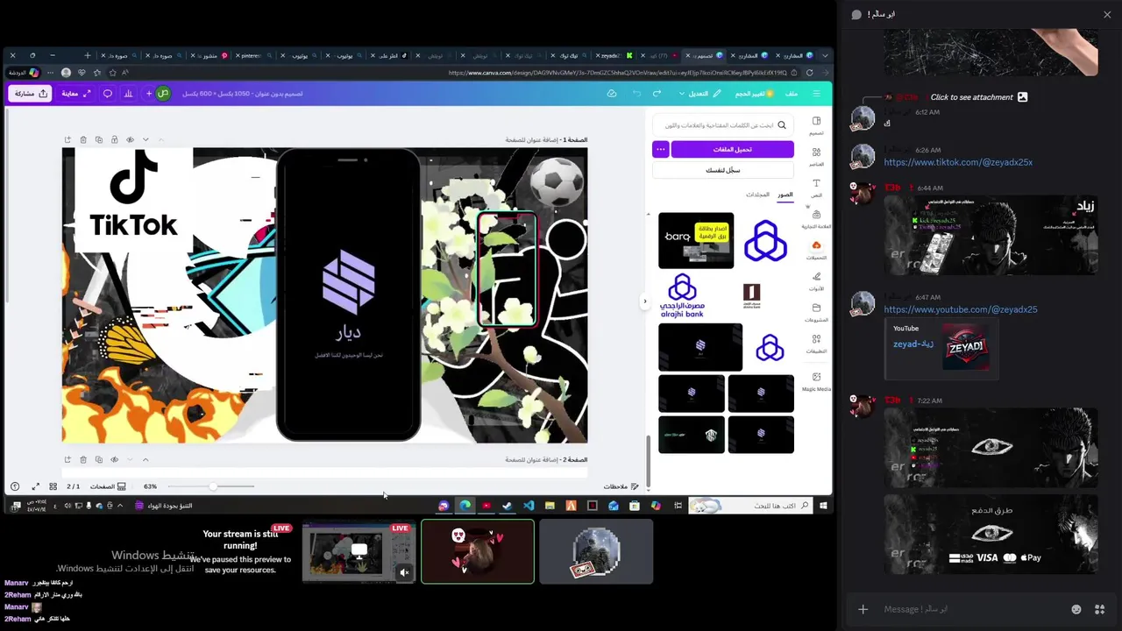Open the File (ملف) menu
The width and height of the screenshot is (1122, 631).
792,94
